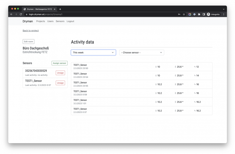Click the 'Back to project' link
The width and height of the screenshot is (235, 154).
coord(31,31)
